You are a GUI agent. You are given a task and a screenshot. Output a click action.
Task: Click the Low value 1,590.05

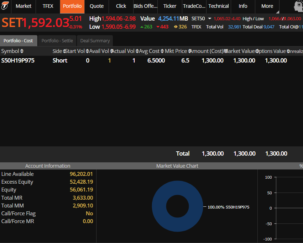112,27
